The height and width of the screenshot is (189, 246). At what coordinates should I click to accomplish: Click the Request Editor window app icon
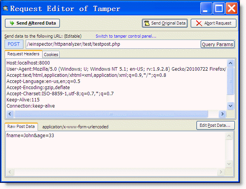(6, 8)
